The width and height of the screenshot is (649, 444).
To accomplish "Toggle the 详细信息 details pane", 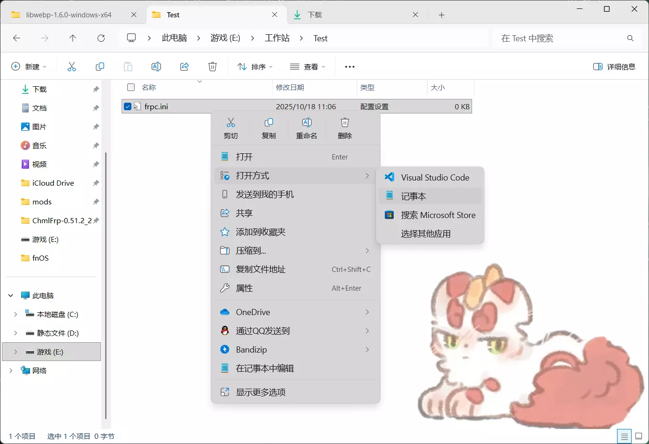I will coord(614,67).
